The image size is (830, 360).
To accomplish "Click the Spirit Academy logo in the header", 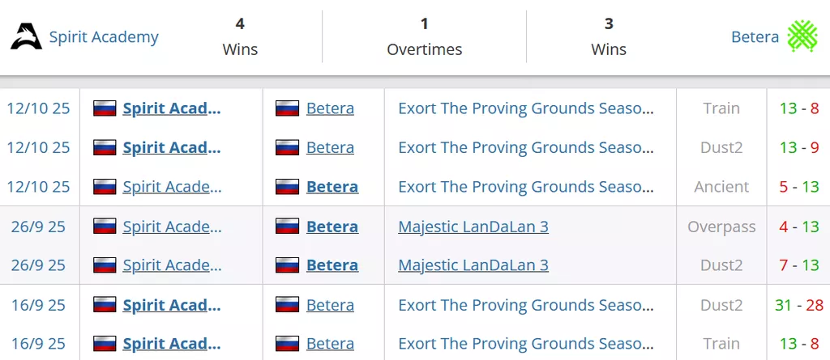I will click(x=26, y=36).
